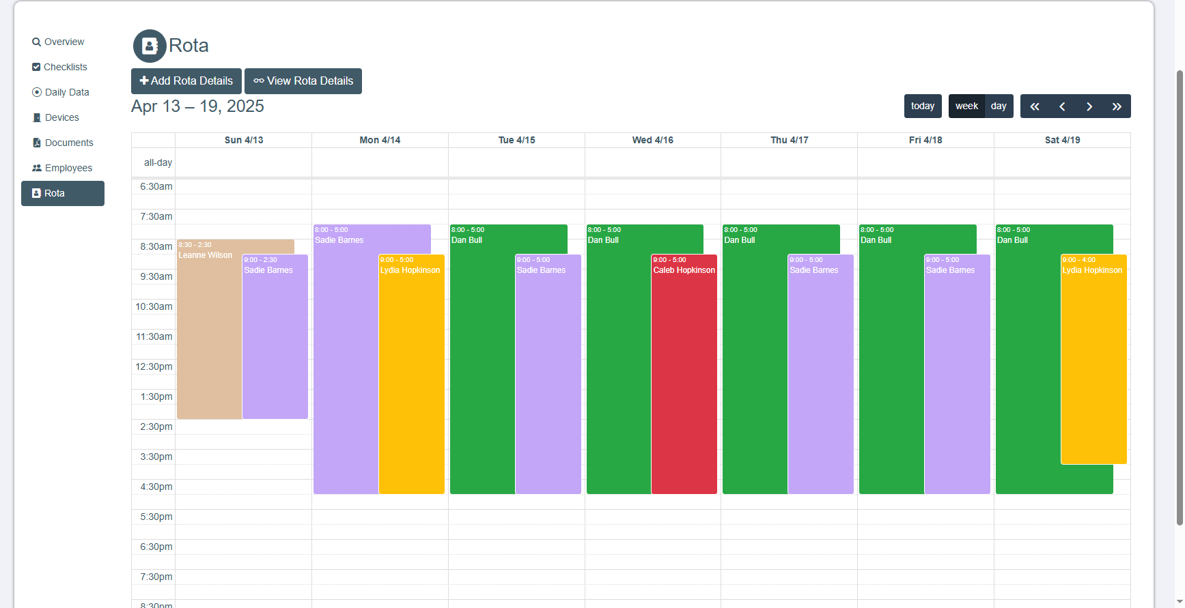Click the Add Rota Details button
The height and width of the screenshot is (608, 1185).
click(186, 81)
